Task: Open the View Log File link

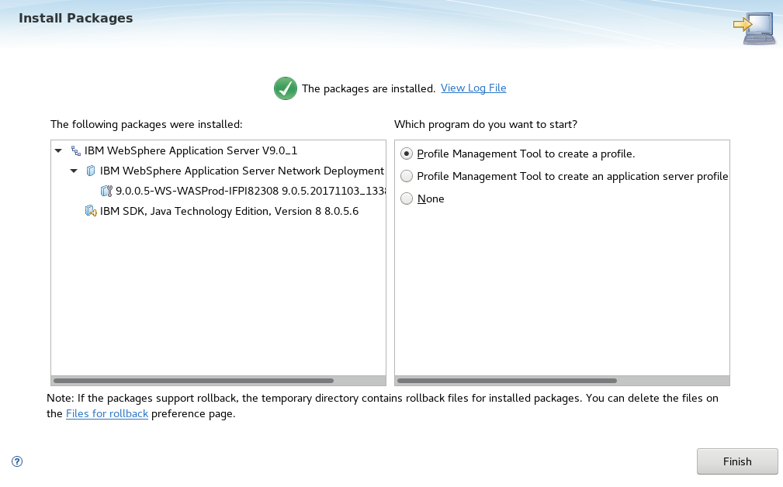Action: (473, 88)
